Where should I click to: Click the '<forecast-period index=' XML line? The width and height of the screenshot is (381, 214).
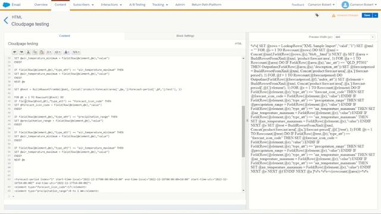(x=121, y=181)
